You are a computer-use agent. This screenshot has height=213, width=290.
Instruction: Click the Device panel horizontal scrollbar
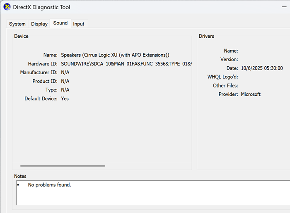click(x=63, y=166)
